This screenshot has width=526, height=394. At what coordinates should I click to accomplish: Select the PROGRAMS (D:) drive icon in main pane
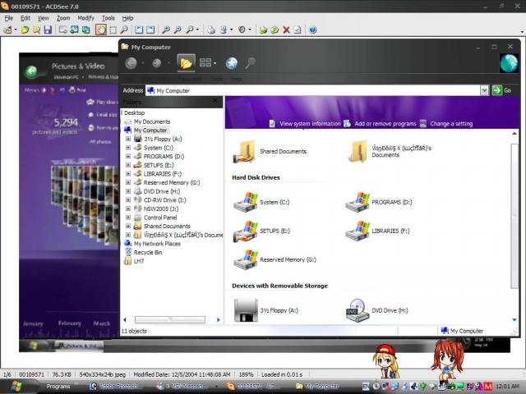358,202
